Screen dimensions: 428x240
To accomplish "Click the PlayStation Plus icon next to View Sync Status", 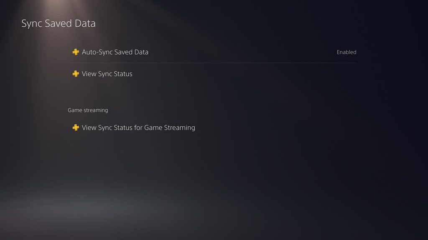I will point(76,74).
